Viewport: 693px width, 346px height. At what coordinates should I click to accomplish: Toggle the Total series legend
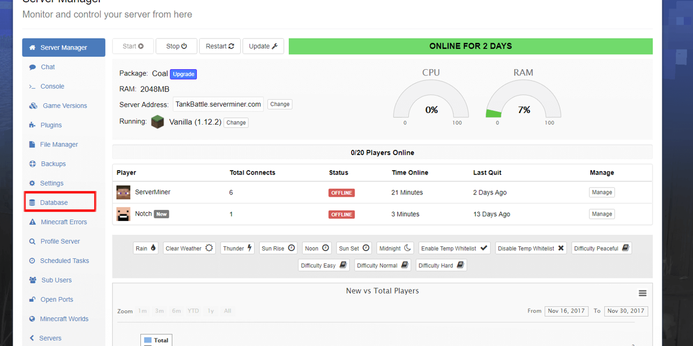[156, 340]
